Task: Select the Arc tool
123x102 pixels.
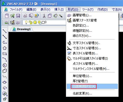Action: pos(5,59)
